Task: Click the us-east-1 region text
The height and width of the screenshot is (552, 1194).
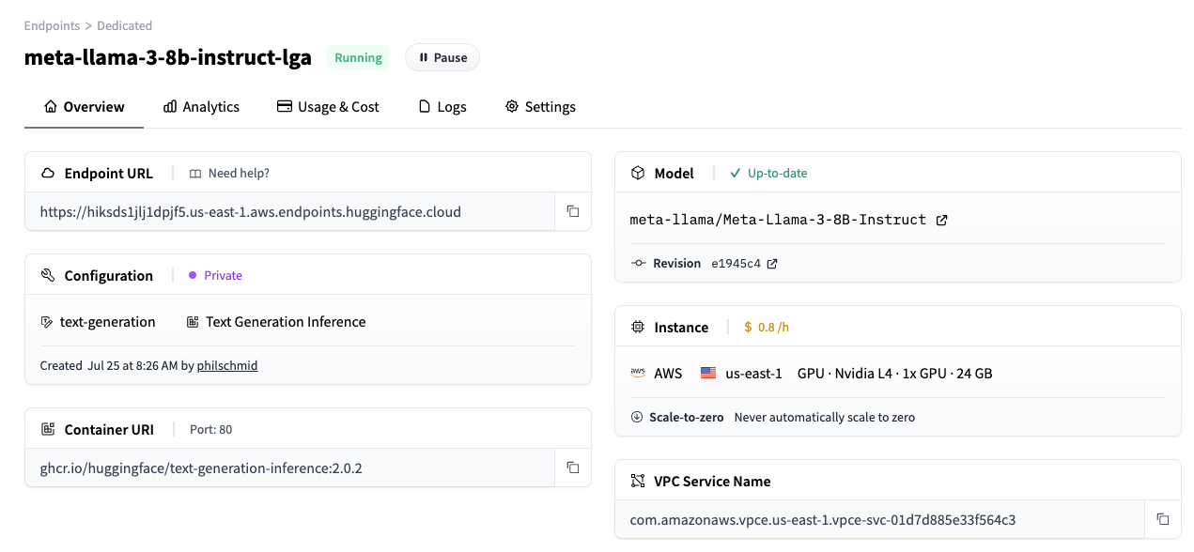Action: click(x=753, y=374)
